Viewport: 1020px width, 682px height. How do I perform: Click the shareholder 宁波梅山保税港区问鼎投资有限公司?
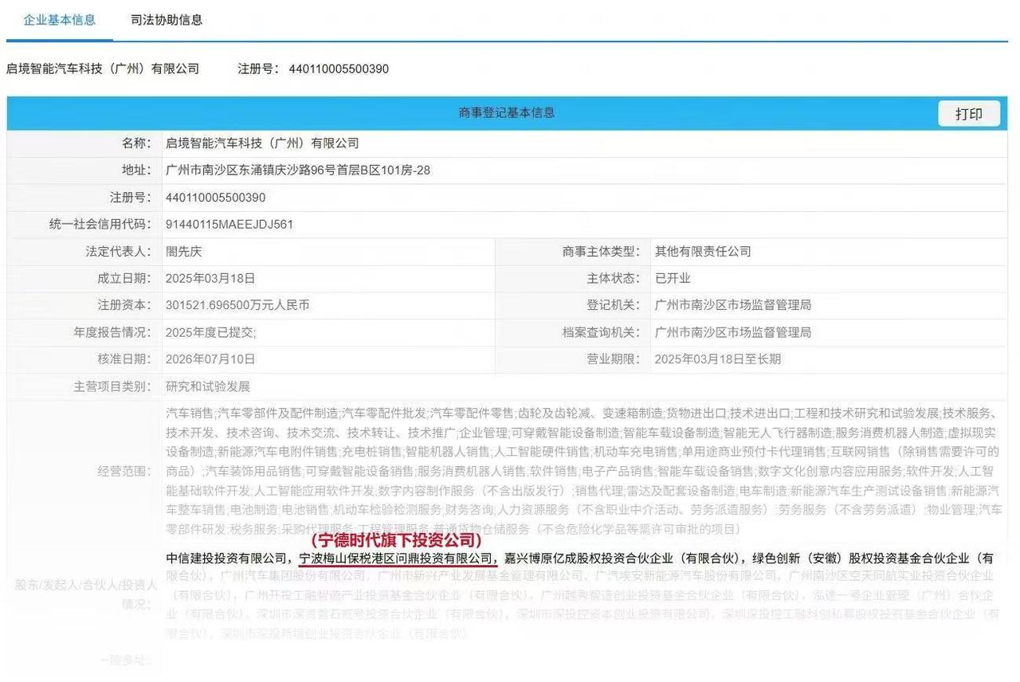point(398,559)
